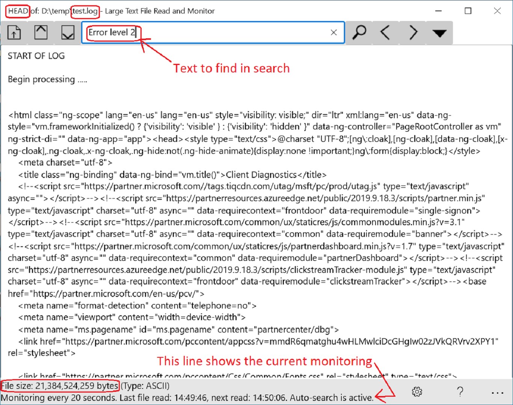Click the file size status text
Viewport: 513px width, 405px height.
point(59,386)
